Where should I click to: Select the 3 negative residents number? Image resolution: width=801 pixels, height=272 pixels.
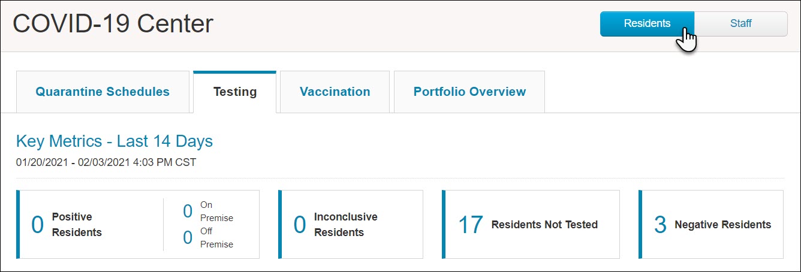click(x=660, y=225)
